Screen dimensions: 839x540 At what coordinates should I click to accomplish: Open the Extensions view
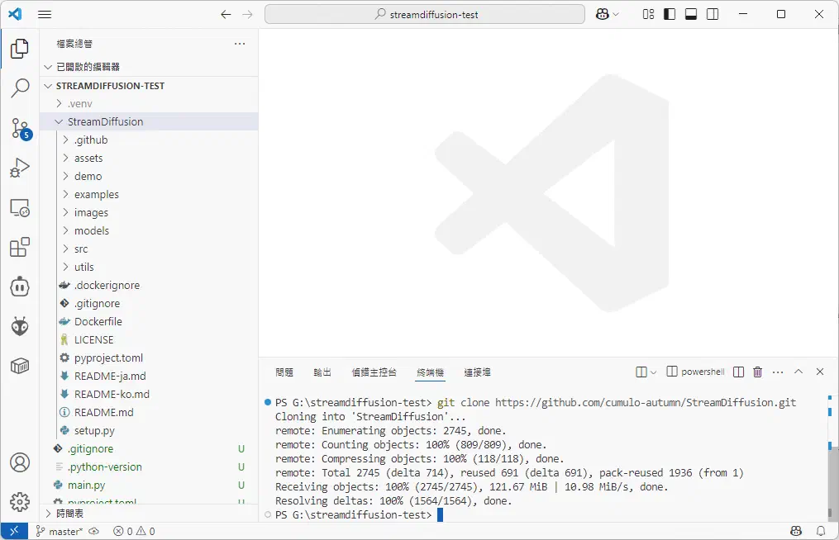pyautogui.click(x=21, y=247)
